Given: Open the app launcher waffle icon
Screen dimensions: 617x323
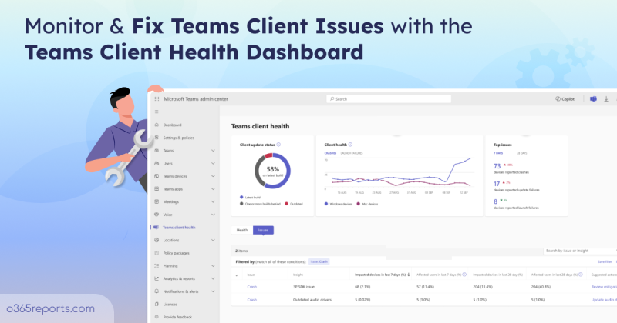Looking at the screenshot, I should click(157, 99).
